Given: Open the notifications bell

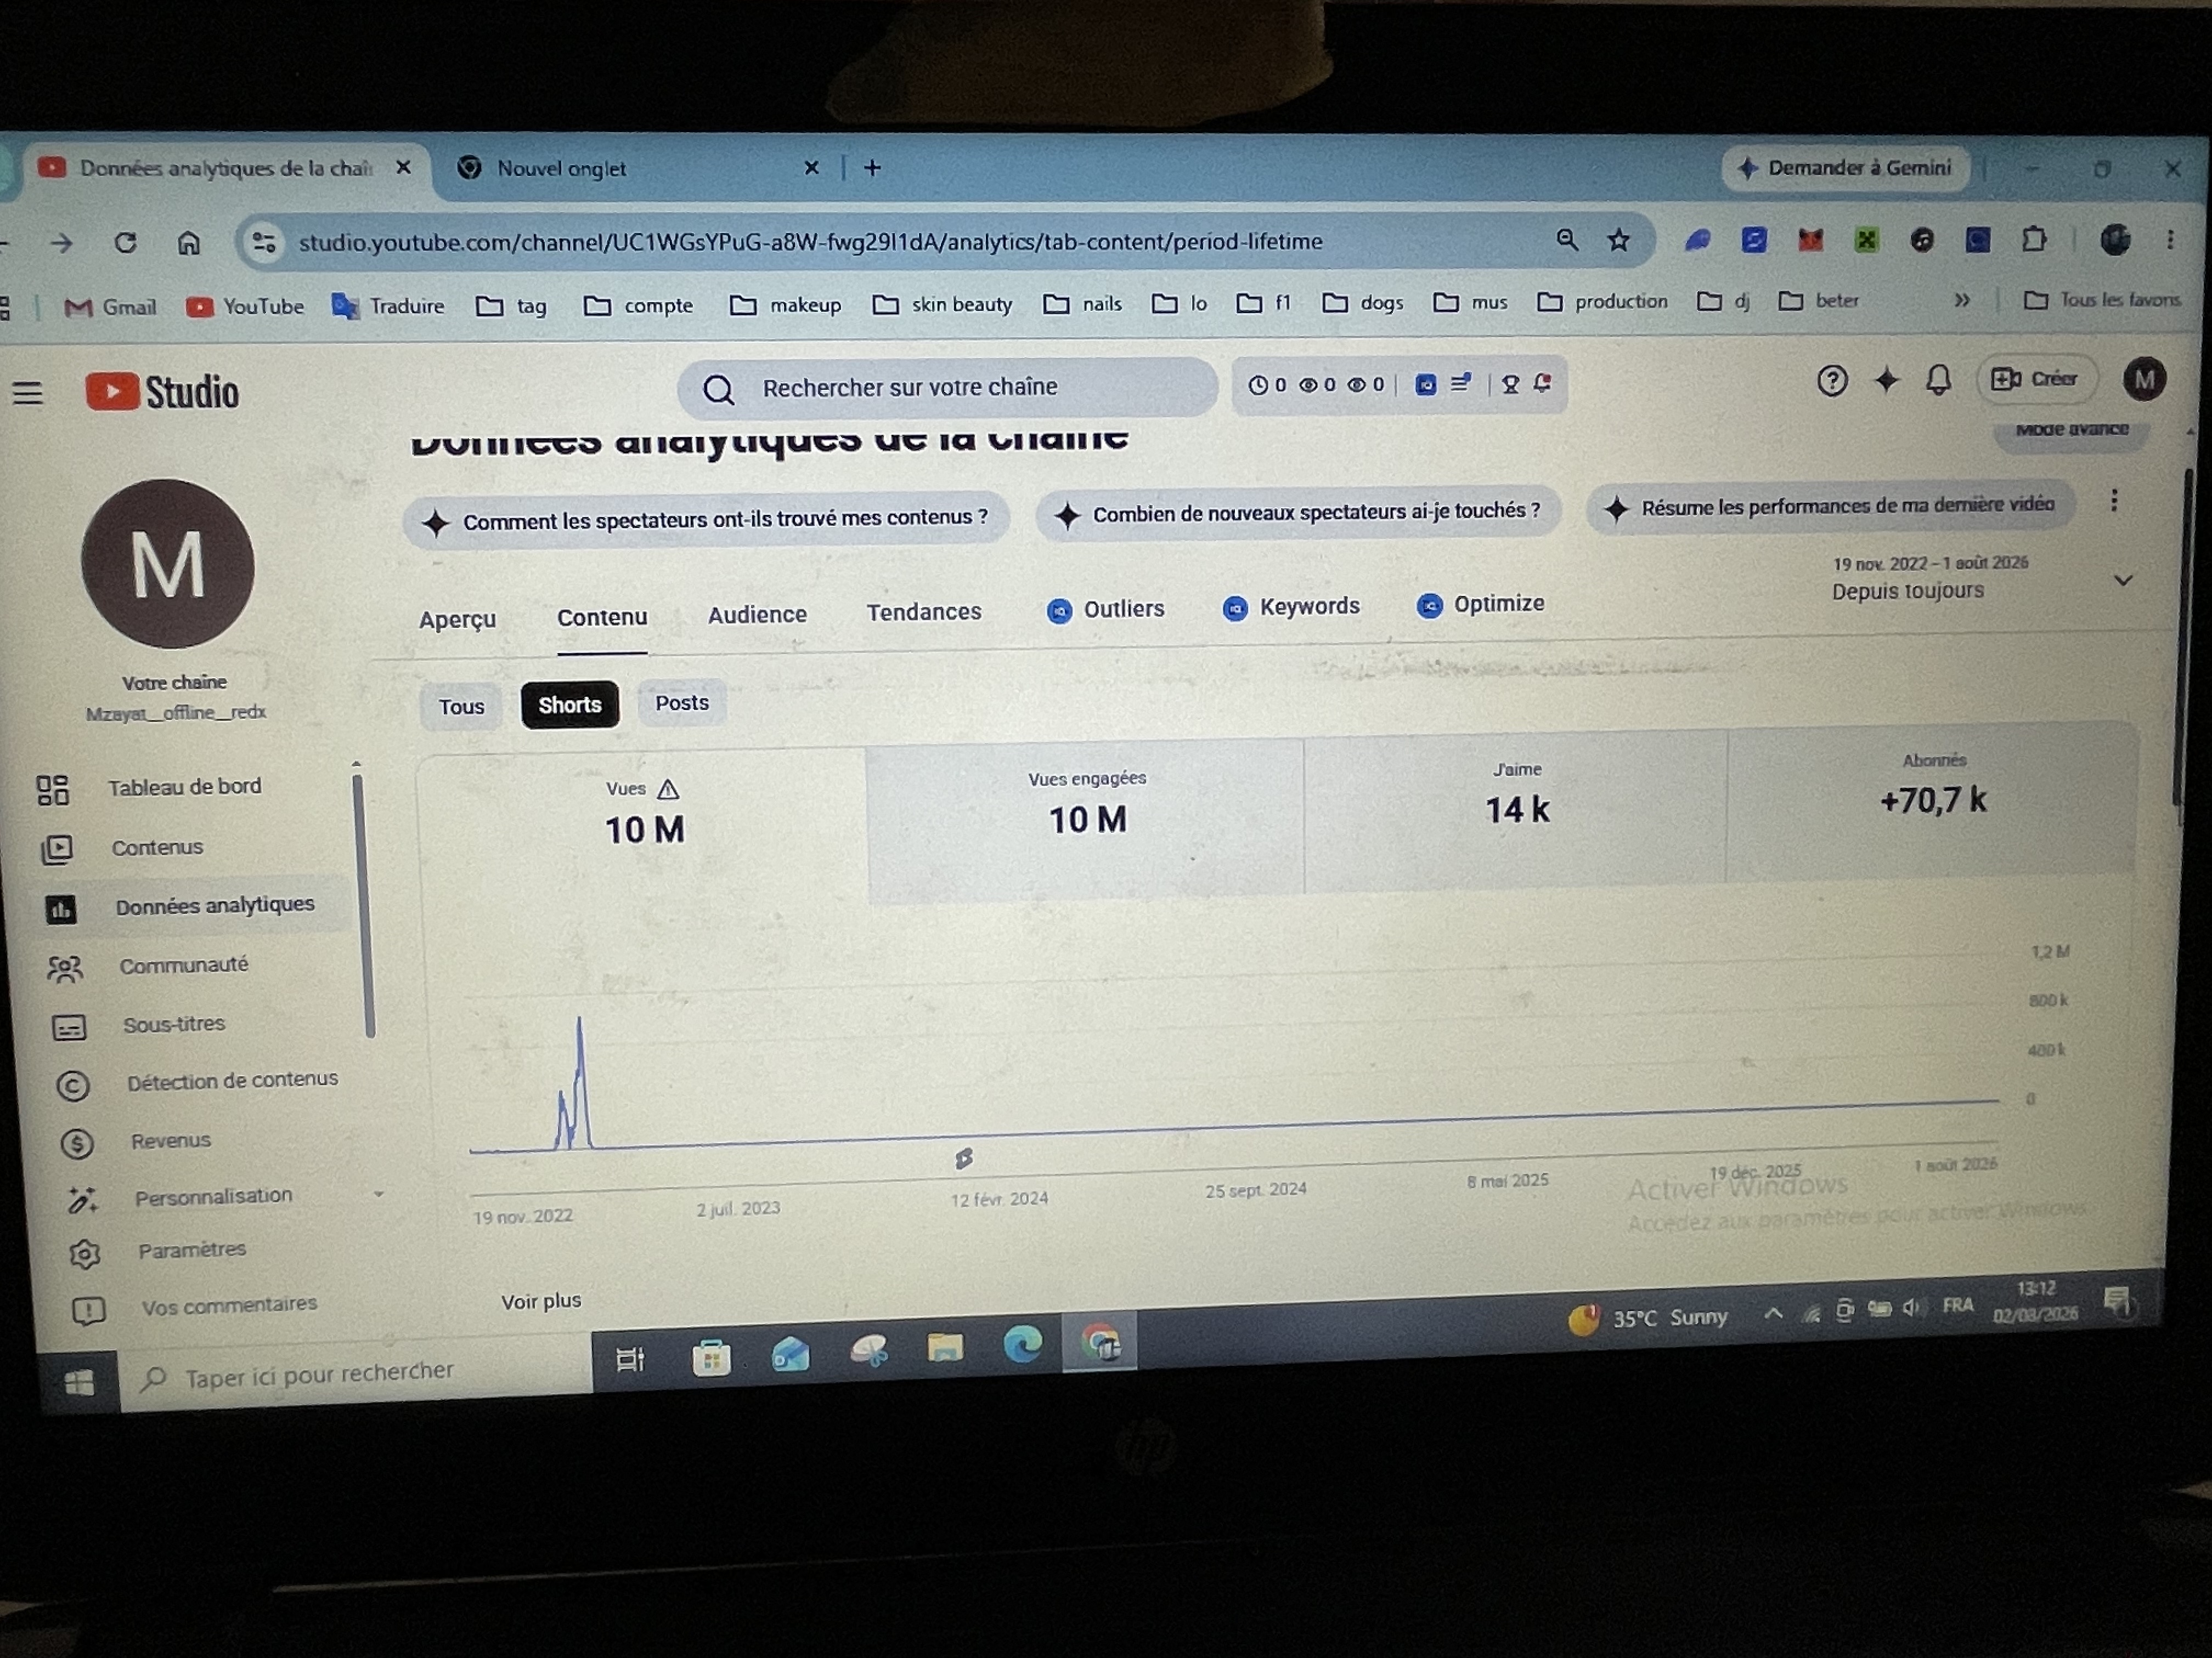Looking at the screenshot, I should click(1938, 380).
